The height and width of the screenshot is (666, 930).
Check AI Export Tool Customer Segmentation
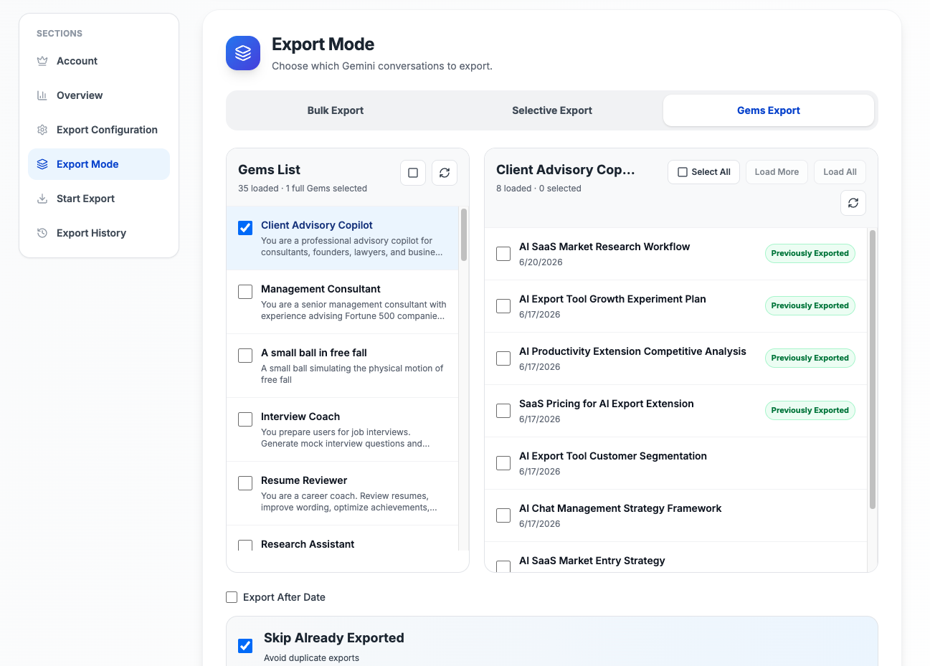coord(503,463)
